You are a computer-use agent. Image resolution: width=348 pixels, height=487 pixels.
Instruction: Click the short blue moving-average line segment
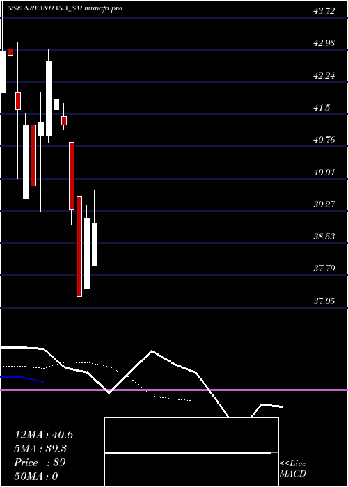(22, 378)
